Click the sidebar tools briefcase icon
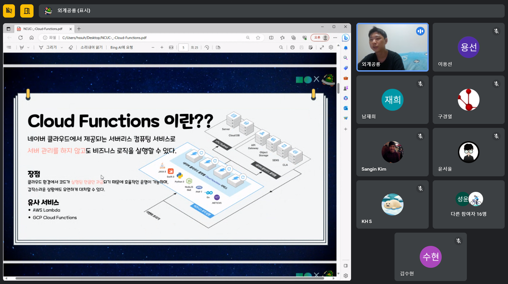Screen dimensions: 508x284 [x=346, y=78]
